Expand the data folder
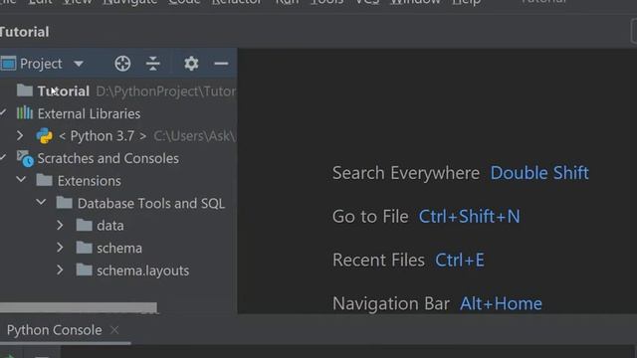This screenshot has width=637, height=358. (x=60, y=226)
